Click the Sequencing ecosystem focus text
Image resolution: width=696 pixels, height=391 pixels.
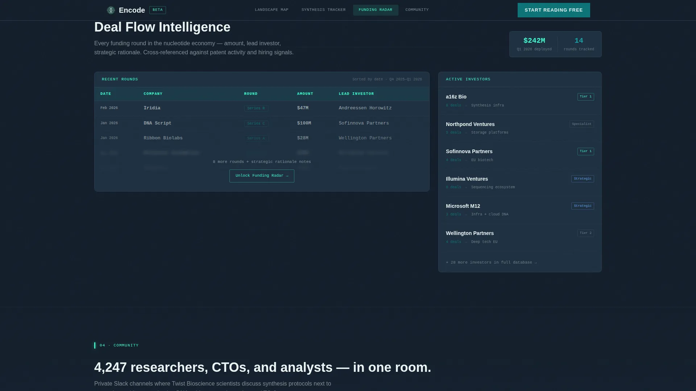click(493, 187)
